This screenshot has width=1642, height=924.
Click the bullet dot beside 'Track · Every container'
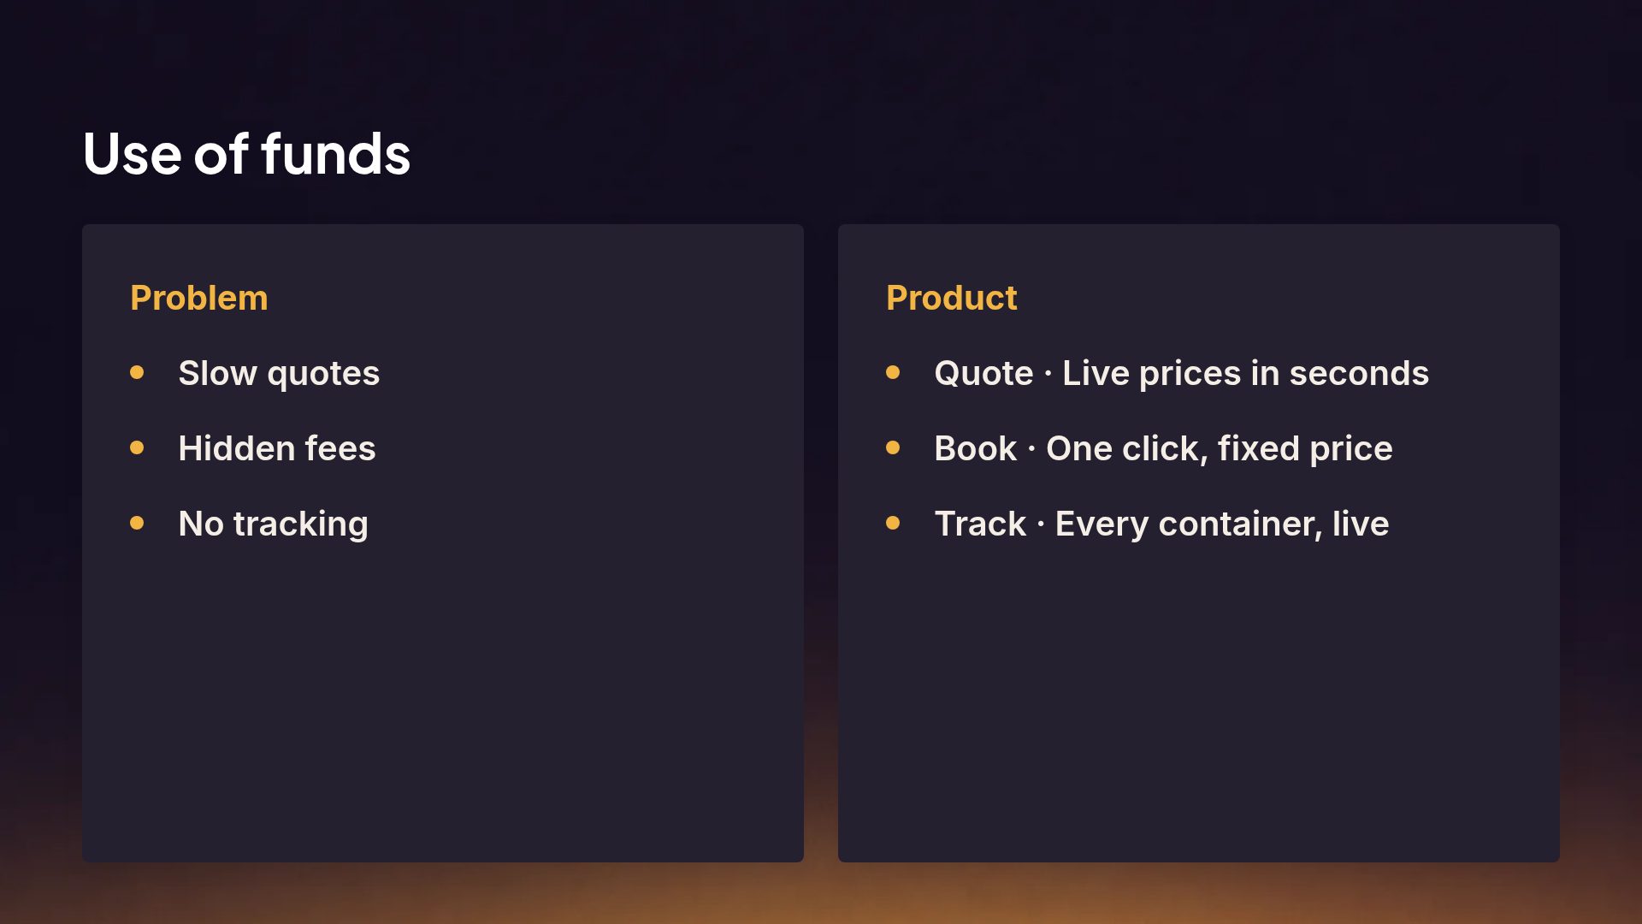click(893, 523)
